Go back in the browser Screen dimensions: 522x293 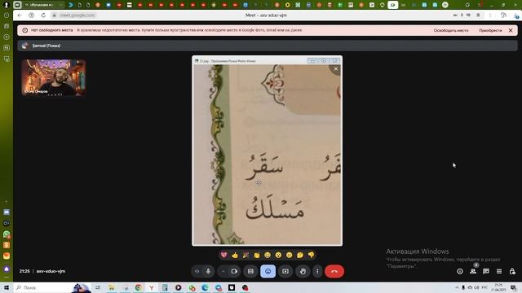tap(20, 15)
